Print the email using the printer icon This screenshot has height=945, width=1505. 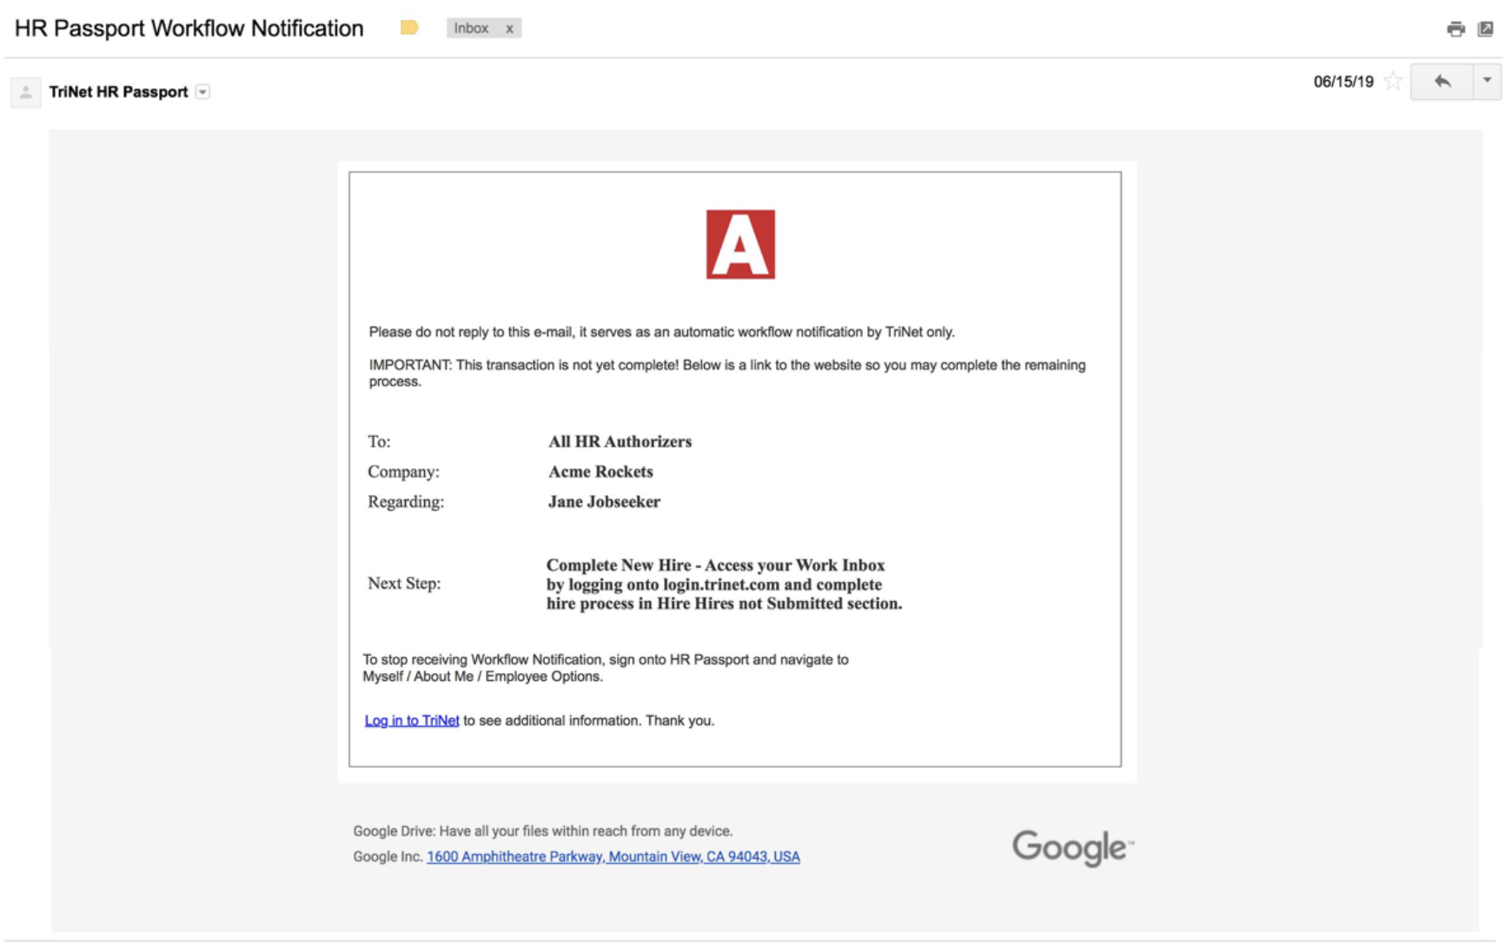1455,30
